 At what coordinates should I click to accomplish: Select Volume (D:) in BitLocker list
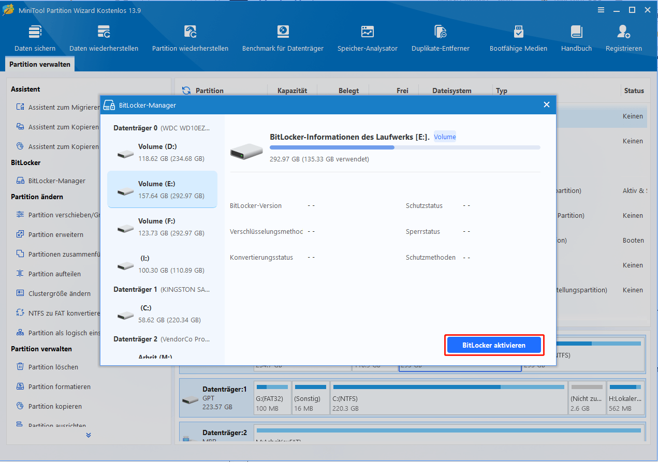pyautogui.click(x=162, y=152)
